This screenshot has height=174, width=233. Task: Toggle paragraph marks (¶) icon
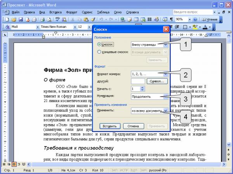tap(171, 20)
